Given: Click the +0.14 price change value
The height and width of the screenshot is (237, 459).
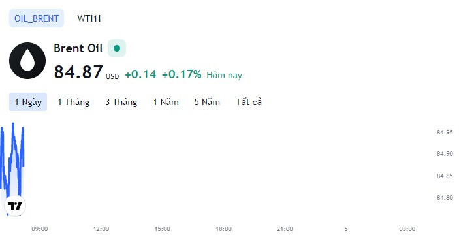Looking at the screenshot, I should [x=140, y=74].
